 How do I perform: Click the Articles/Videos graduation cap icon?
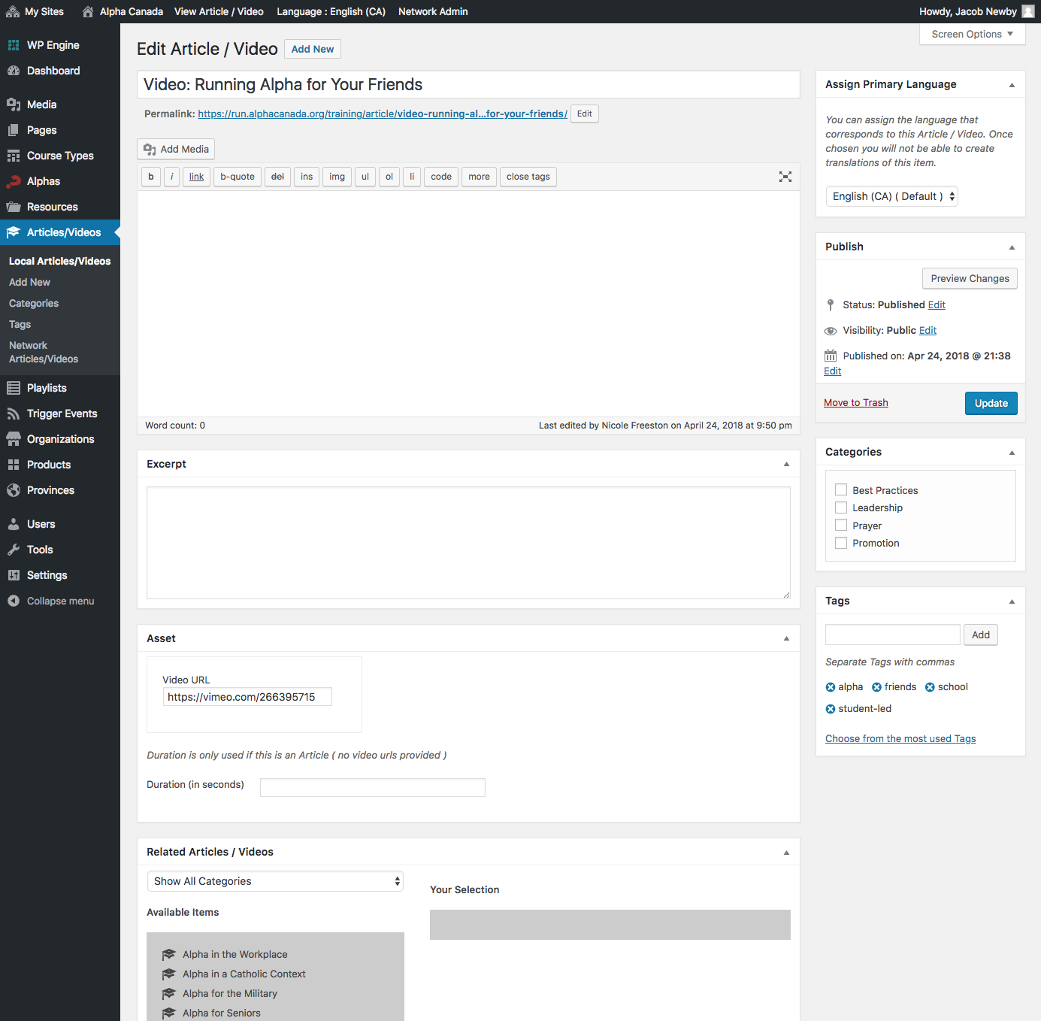[x=14, y=232]
